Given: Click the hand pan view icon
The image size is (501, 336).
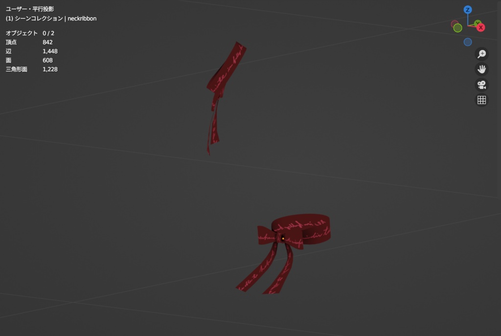Looking at the screenshot, I should (481, 69).
